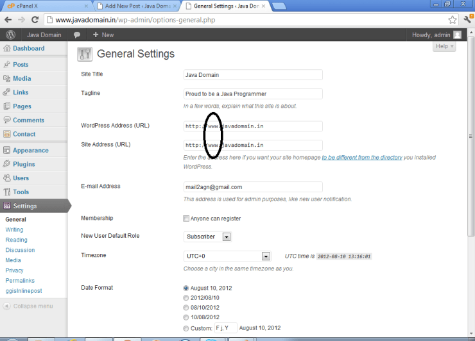Viewport: 475px width, 341px height.
Task: Click the Users icon in sidebar
Action: pyautogui.click(x=6, y=178)
